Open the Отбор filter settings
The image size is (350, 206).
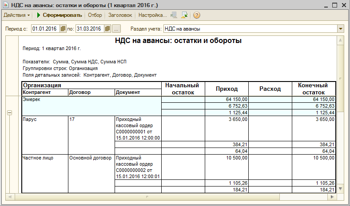point(95,15)
